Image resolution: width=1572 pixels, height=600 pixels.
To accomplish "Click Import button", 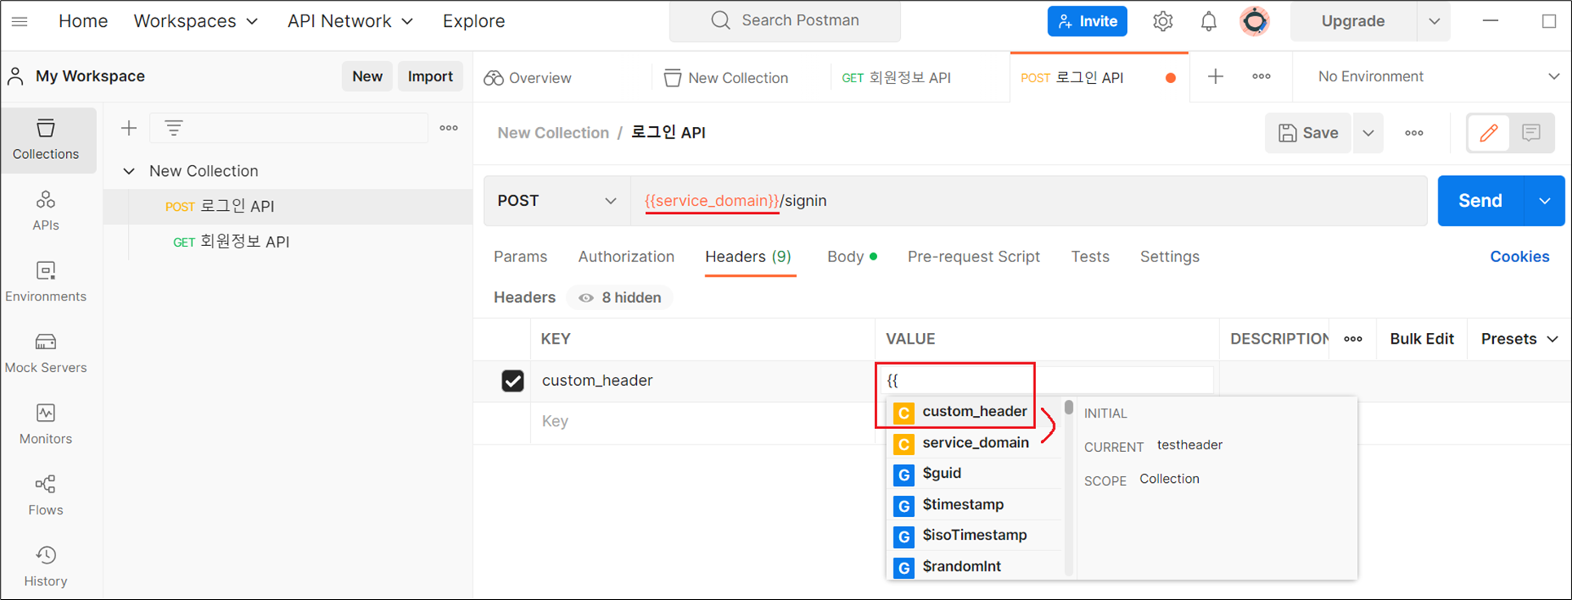I will pos(430,76).
